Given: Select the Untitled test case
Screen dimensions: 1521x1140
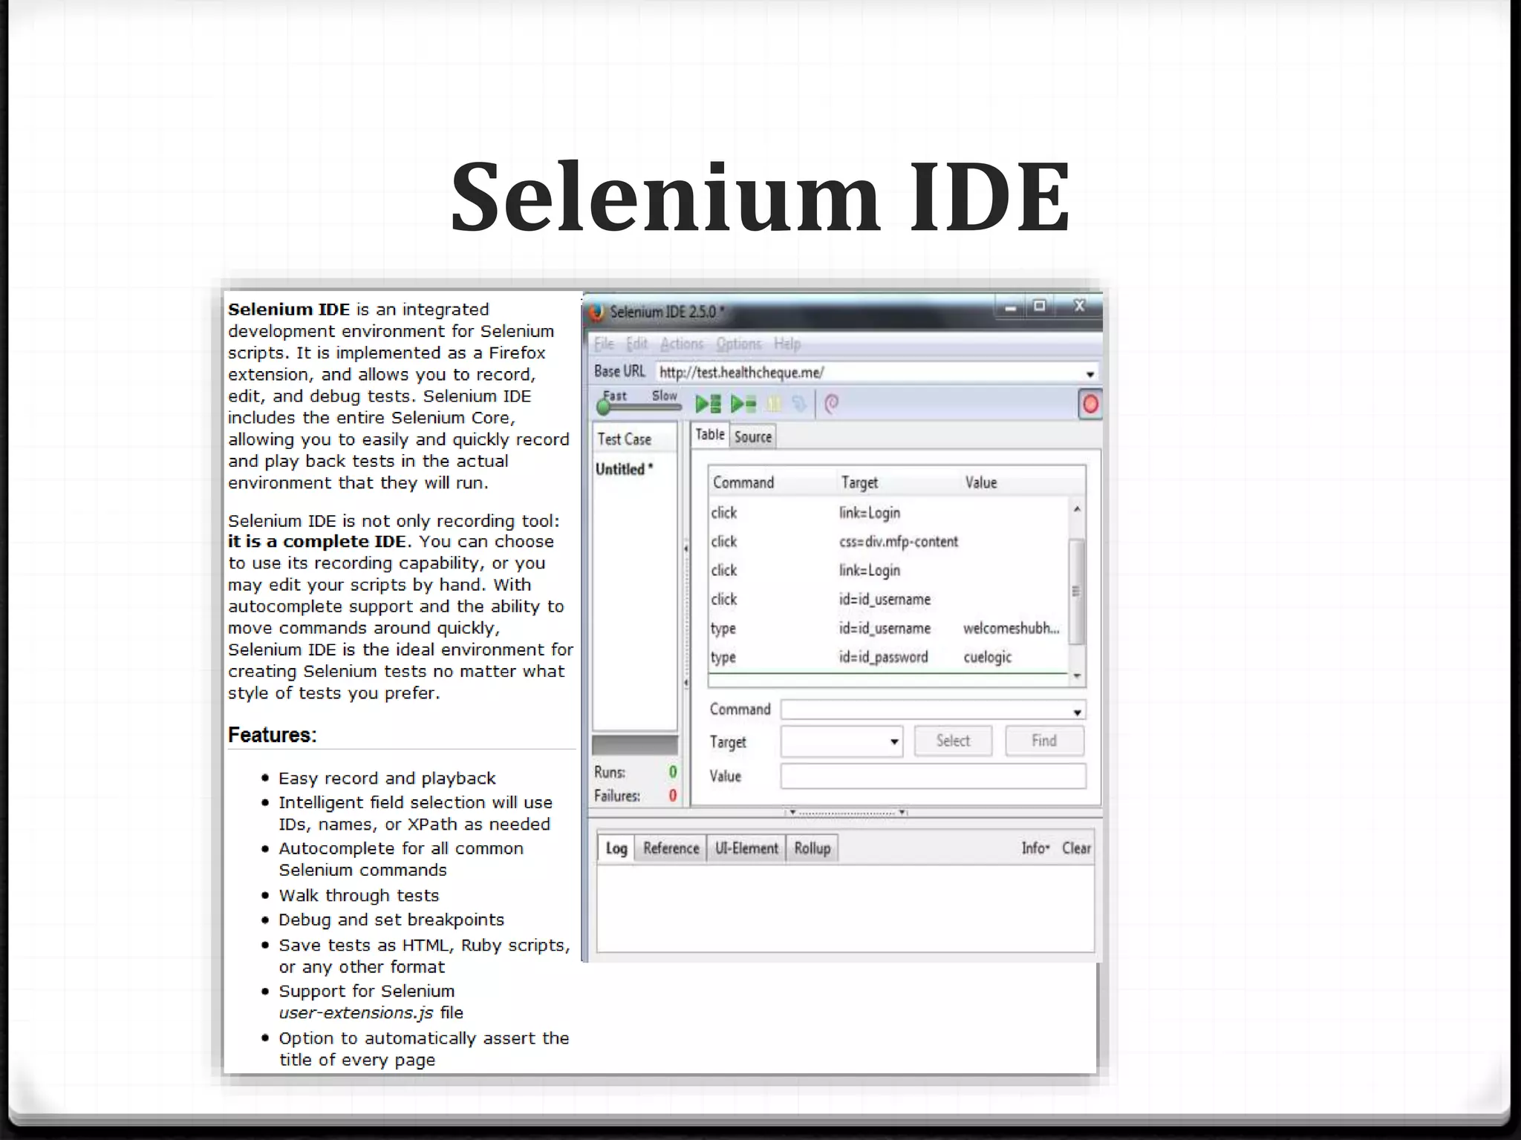Looking at the screenshot, I should click(x=624, y=469).
